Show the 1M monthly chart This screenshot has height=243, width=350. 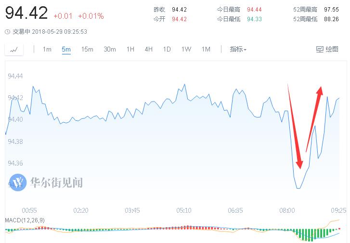[x=206, y=49]
